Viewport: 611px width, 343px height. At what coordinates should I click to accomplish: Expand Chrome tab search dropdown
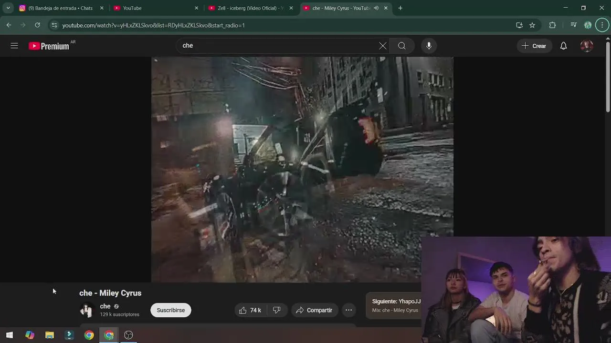8,8
